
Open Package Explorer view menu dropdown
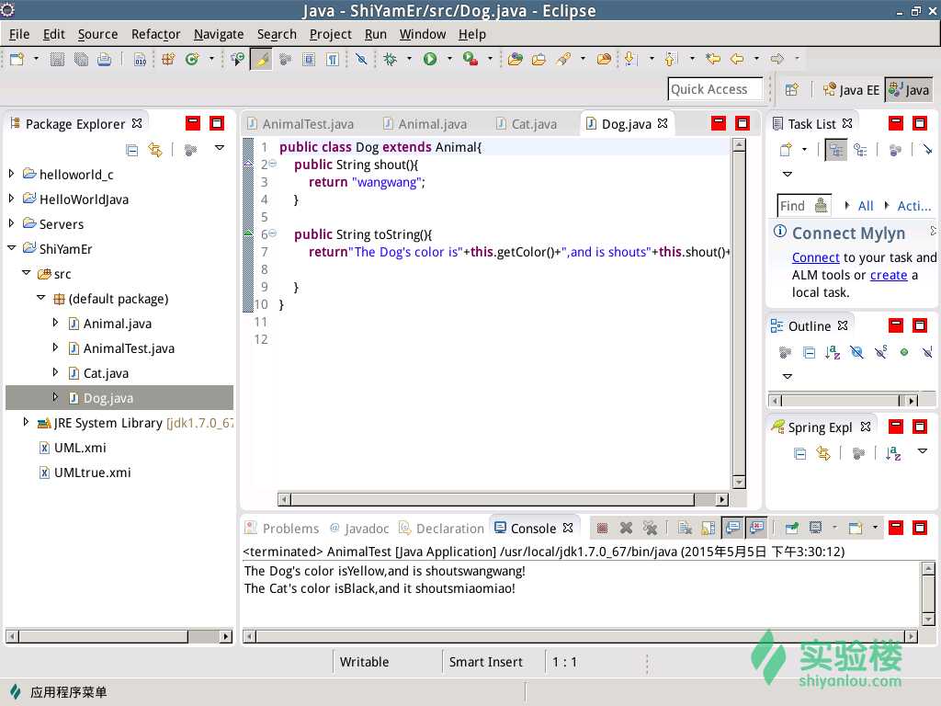[220, 148]
